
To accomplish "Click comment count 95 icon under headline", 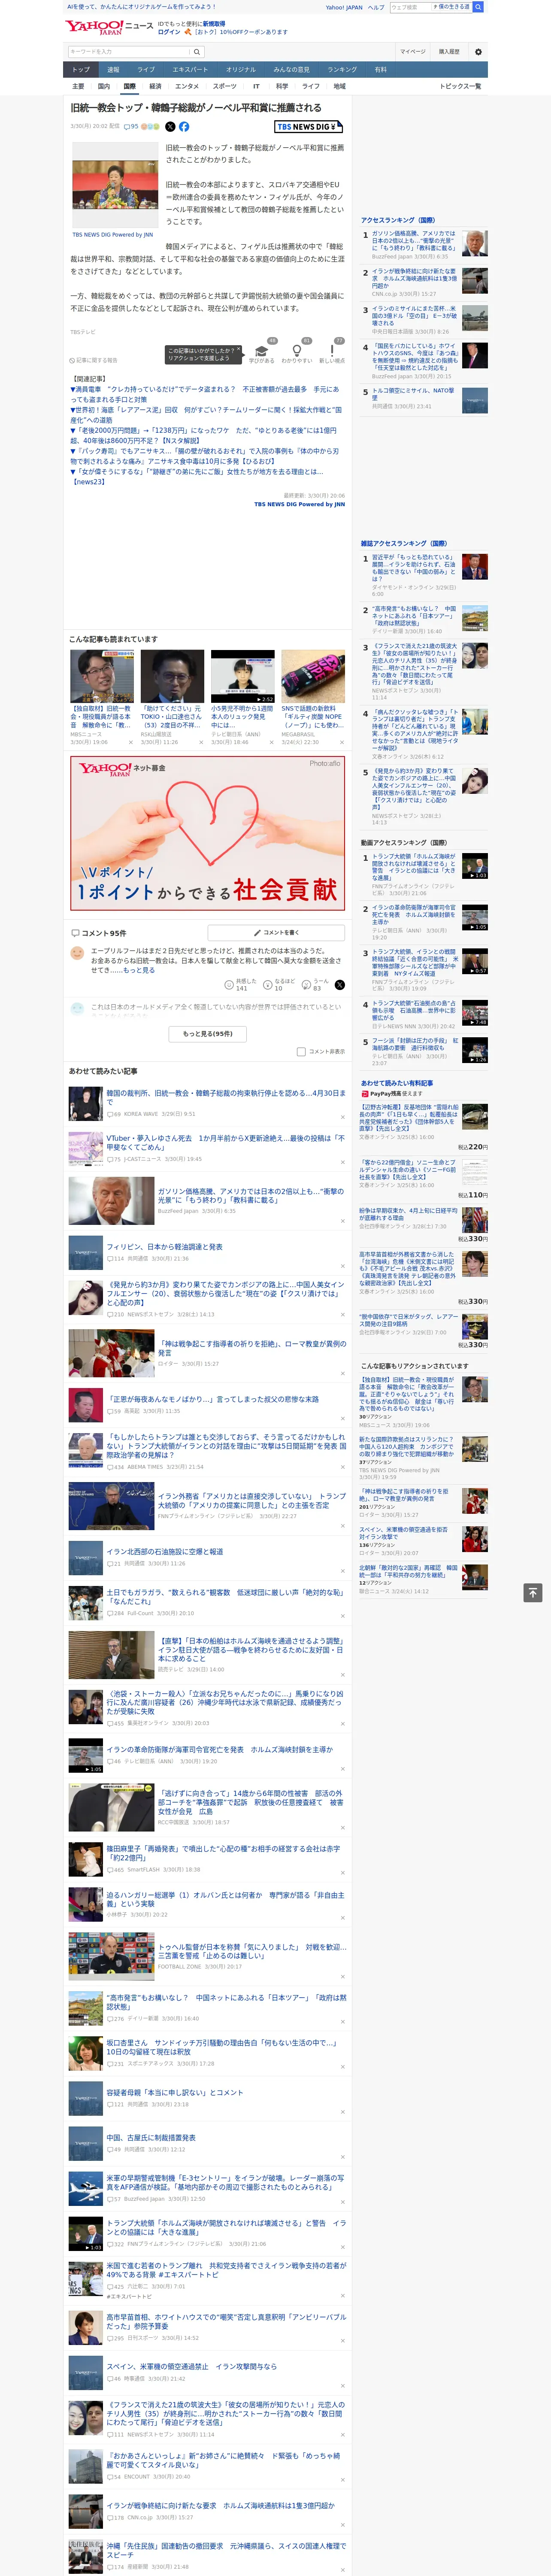I will pos(131,127).
